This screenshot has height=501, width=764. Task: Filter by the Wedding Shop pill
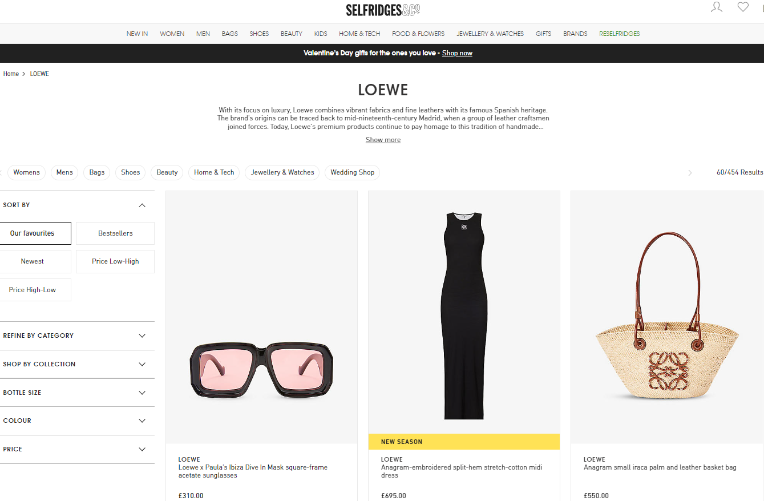point(353,172)
